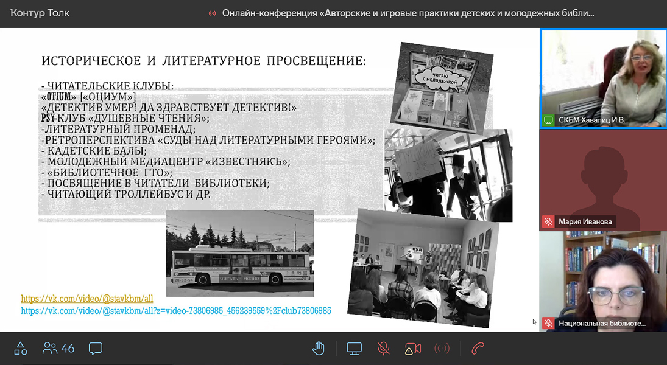Click red live indicator beside conference title
Viewport: 667px width, 365px height.
[x=212, y=13]
